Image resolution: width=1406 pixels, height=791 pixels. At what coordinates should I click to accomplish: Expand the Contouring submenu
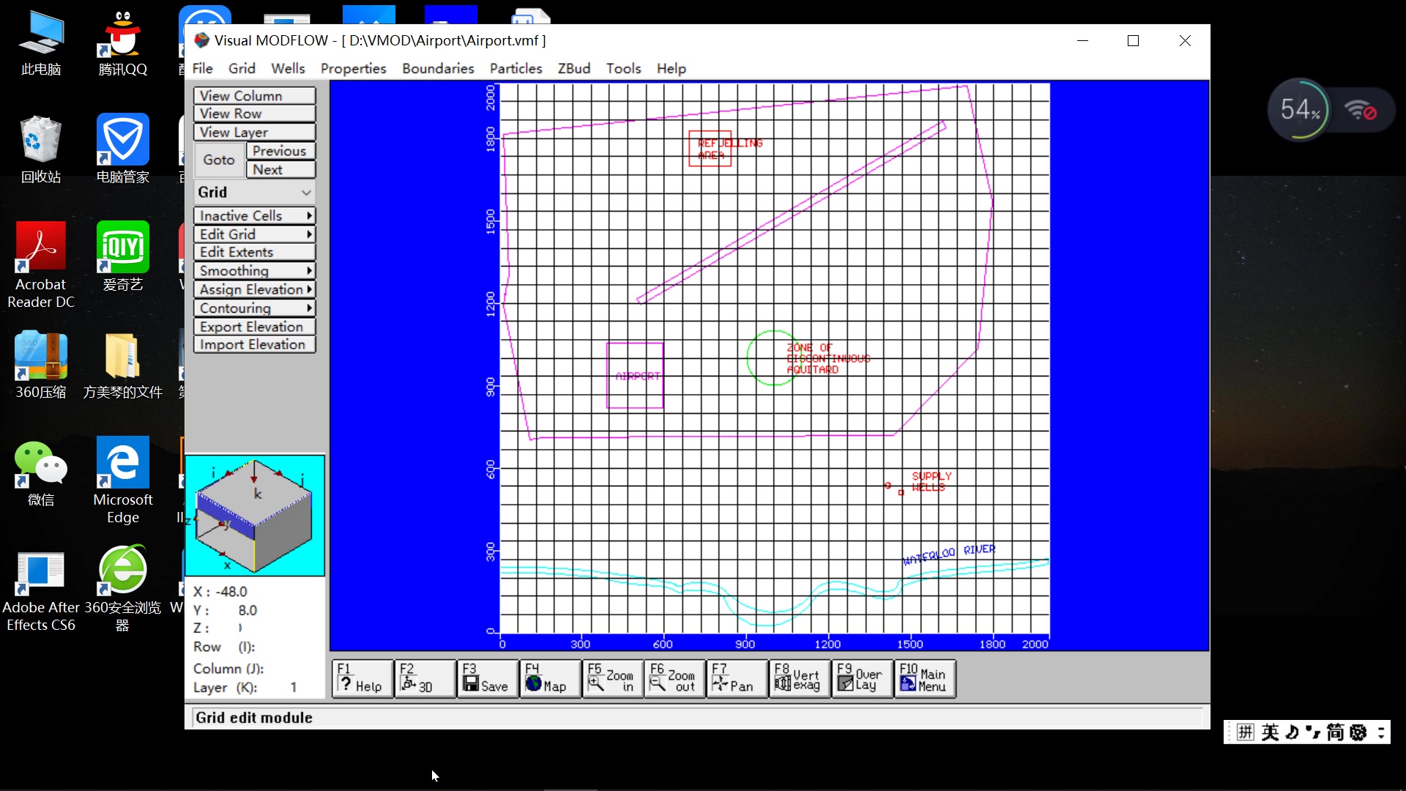[254, 308]
